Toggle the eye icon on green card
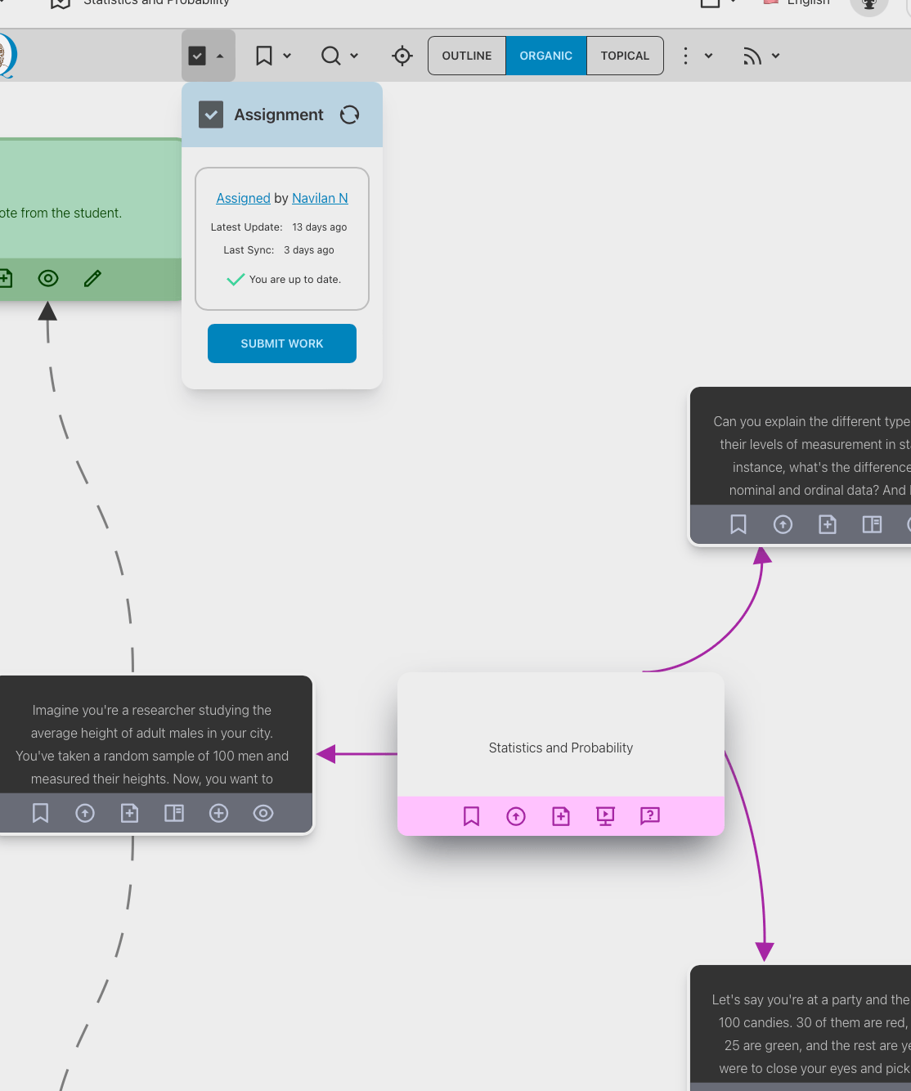This screenshot has height=1091, width=911. 48,279
